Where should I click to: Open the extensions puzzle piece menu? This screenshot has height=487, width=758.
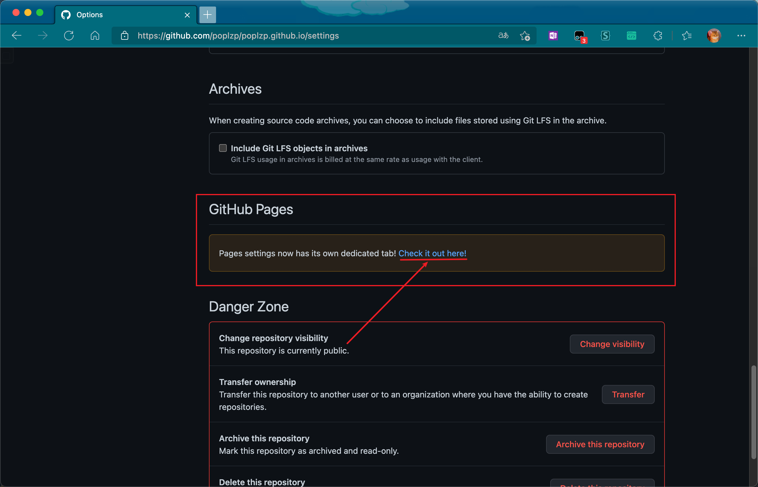(x=658, y=35)
